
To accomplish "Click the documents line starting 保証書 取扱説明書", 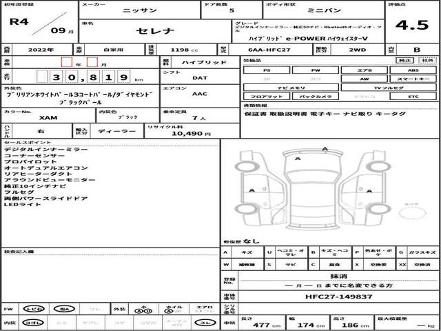I will click(x=325, y=114).
